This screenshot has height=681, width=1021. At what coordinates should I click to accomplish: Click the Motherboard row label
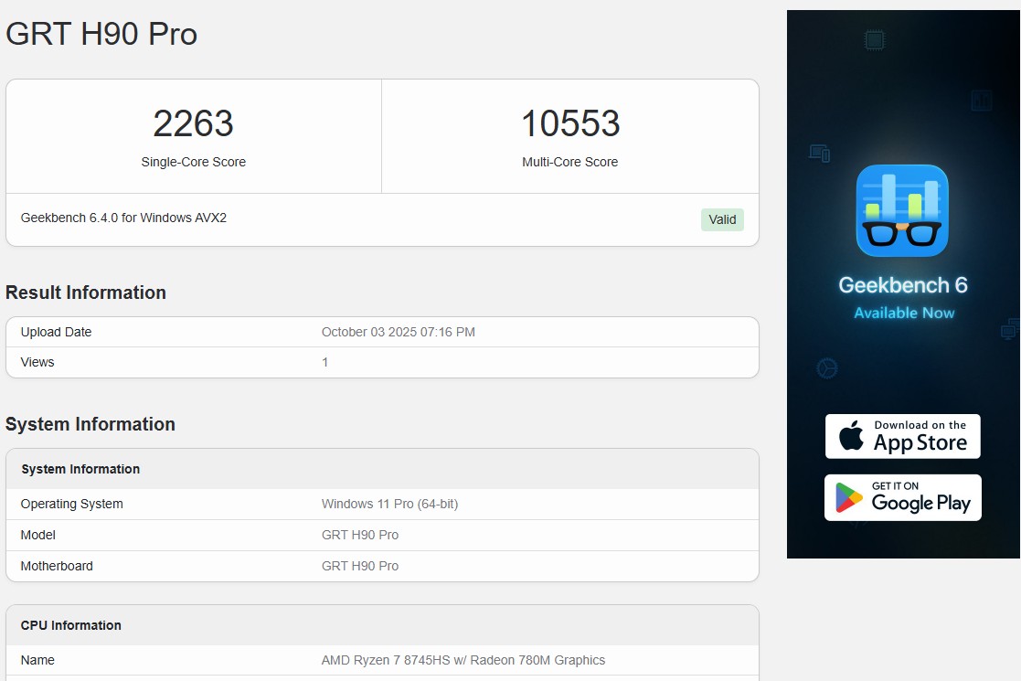point(57,567)
